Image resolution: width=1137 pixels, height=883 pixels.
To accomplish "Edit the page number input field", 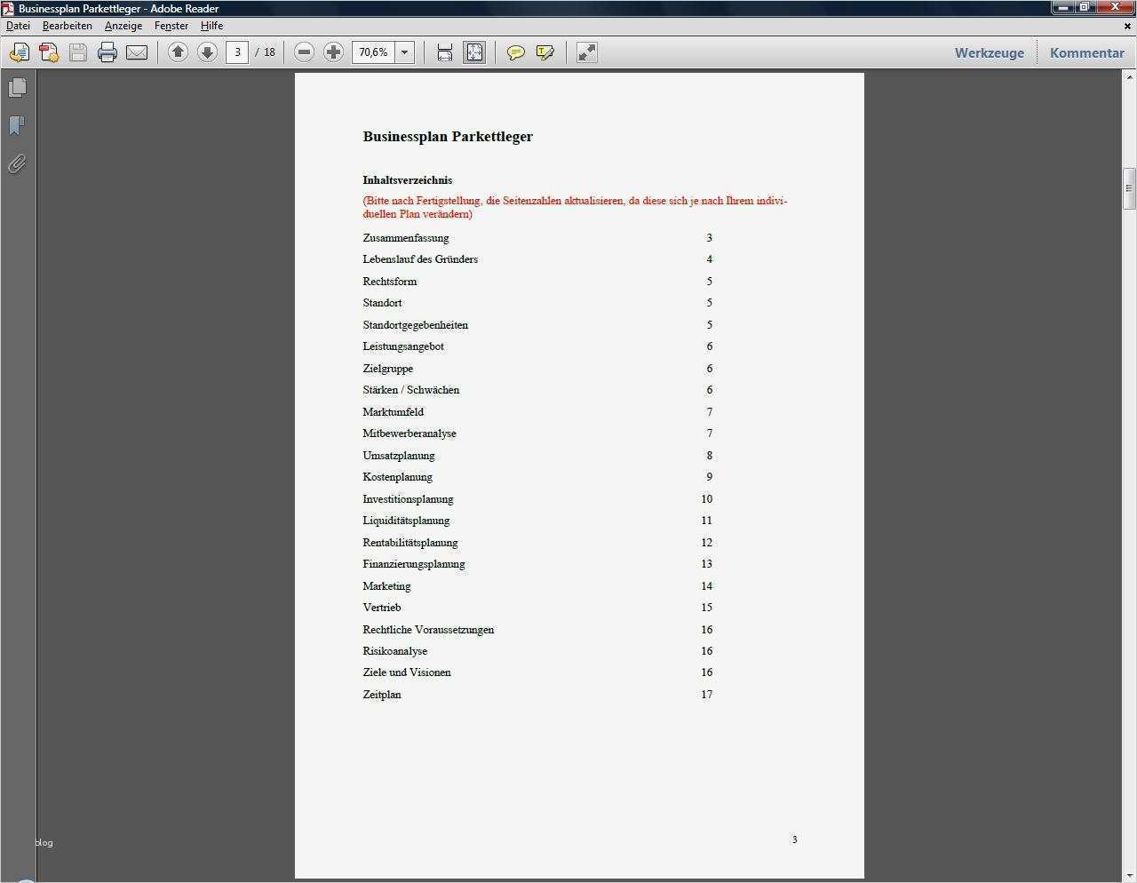I will [237, 52].
